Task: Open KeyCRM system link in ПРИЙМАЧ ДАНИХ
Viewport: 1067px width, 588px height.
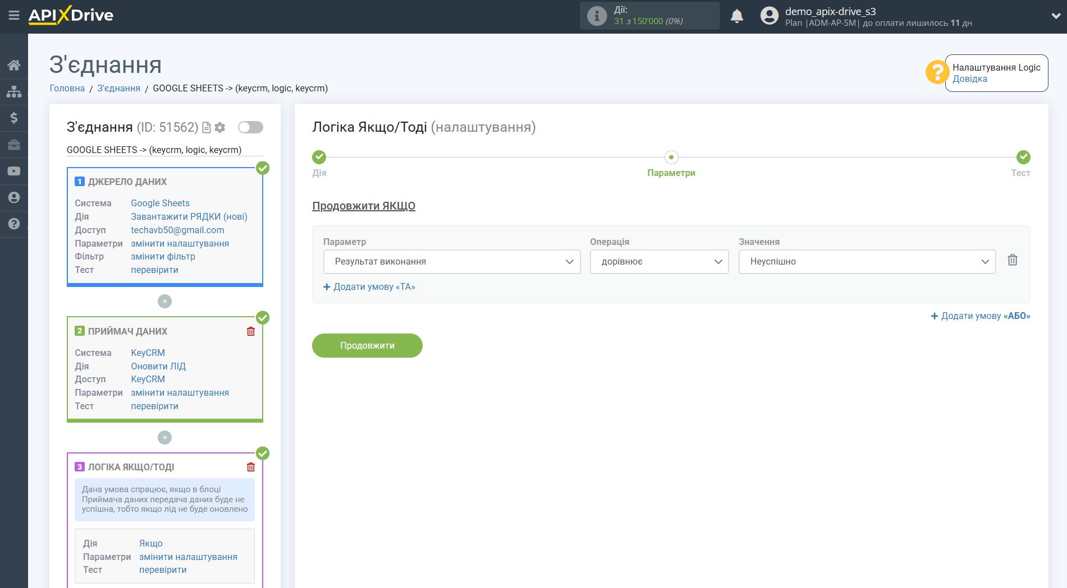Action: (148, 353)
